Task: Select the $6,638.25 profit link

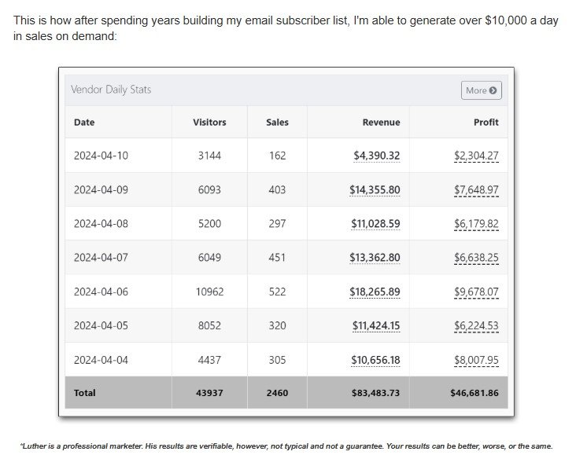Action: [476, 257]
